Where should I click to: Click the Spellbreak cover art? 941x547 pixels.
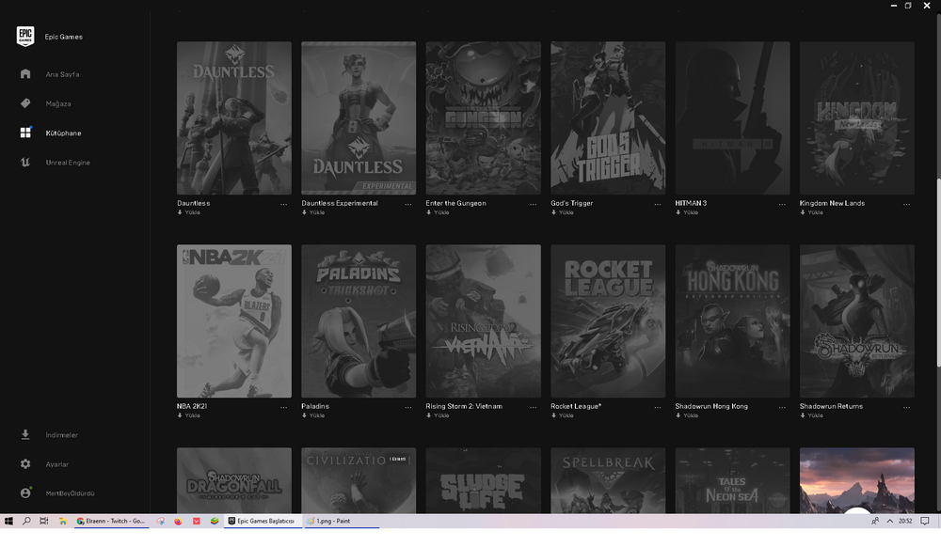point(608,480)
